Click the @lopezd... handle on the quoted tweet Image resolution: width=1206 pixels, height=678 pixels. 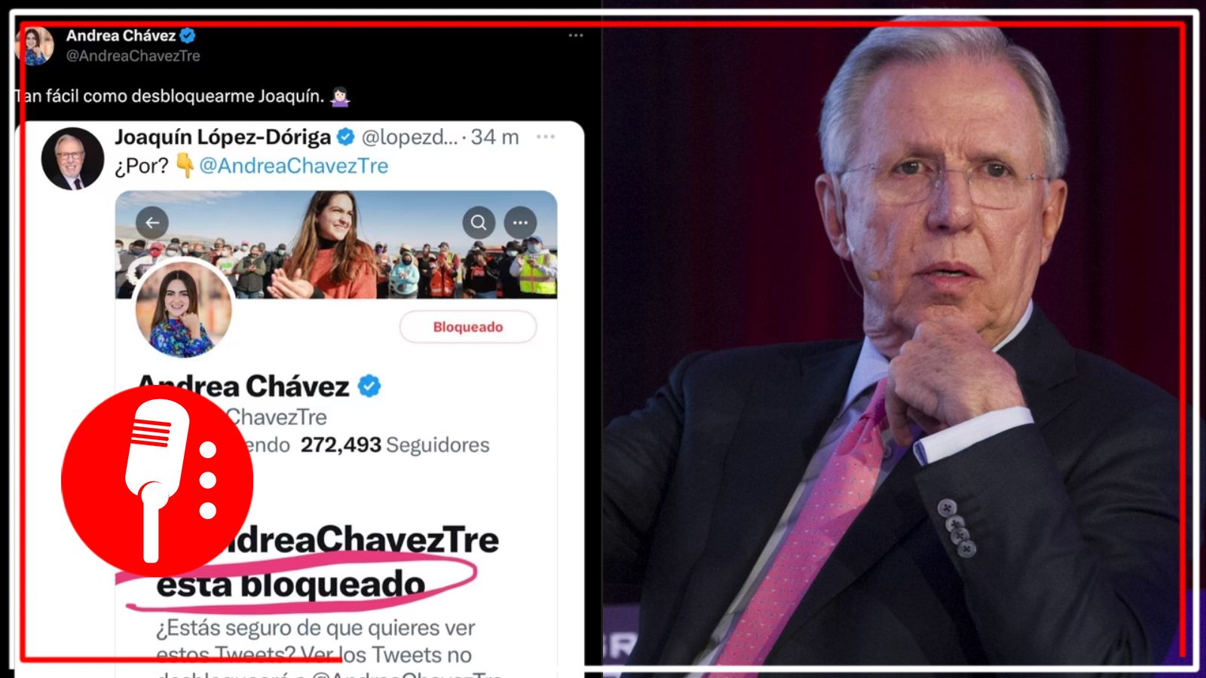(x=409, y=136)
